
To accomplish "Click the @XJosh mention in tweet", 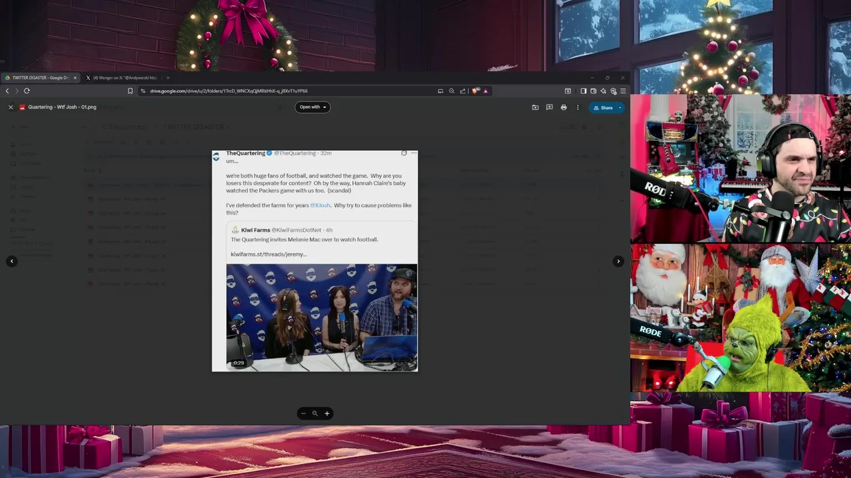I will pos(320,205).
